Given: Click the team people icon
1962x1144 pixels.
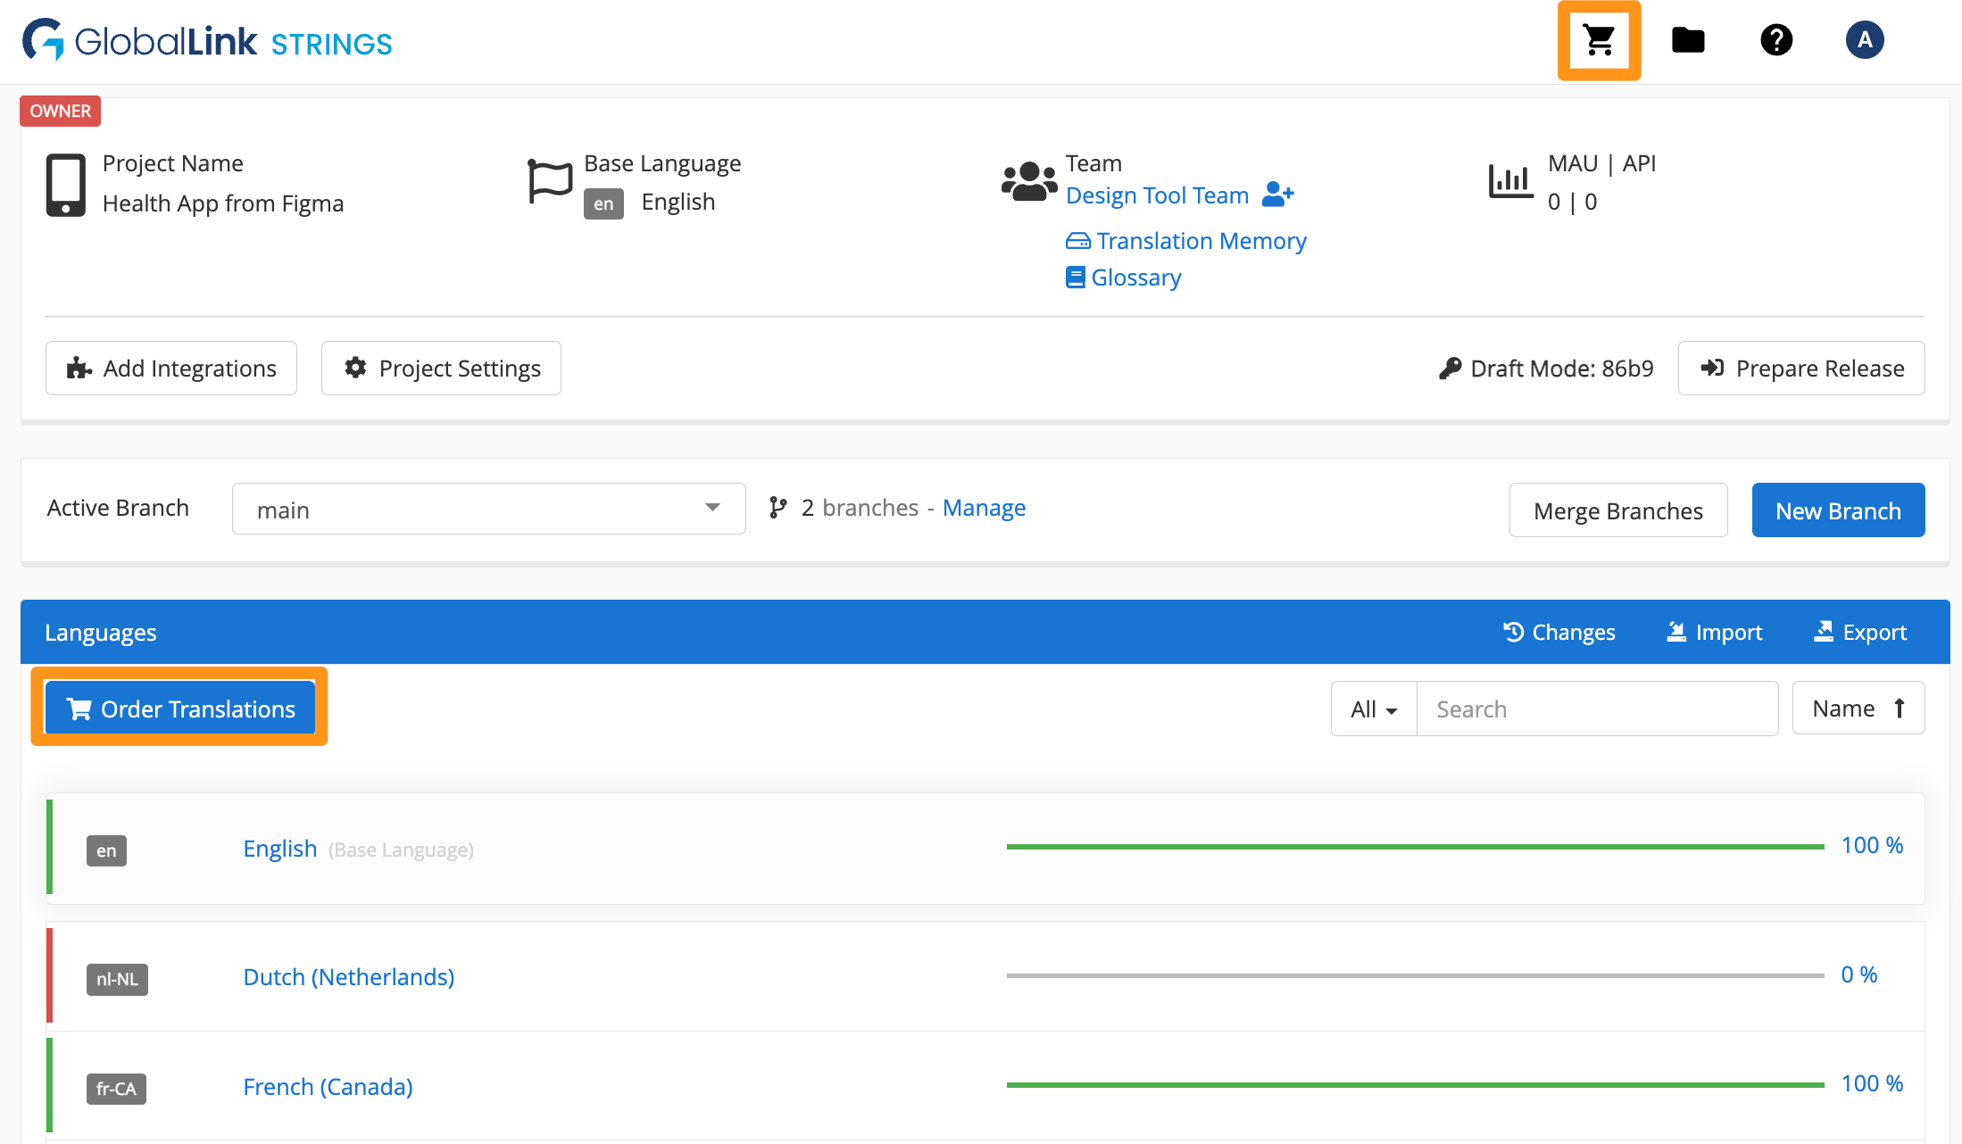Looking at the screenshot, I should tap(1029, 181).
